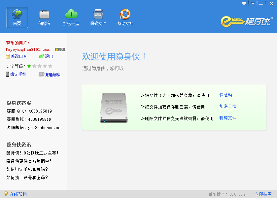Click 立即检查 to check for updates

tap(263, 194)
